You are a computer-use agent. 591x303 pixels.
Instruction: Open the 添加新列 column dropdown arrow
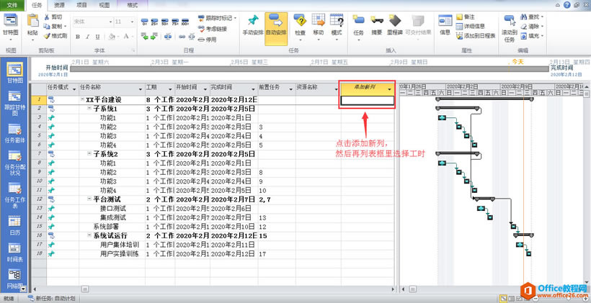(x=389, y=89)
